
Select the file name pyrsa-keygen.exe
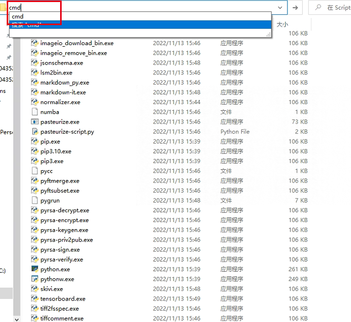[64, 230]
